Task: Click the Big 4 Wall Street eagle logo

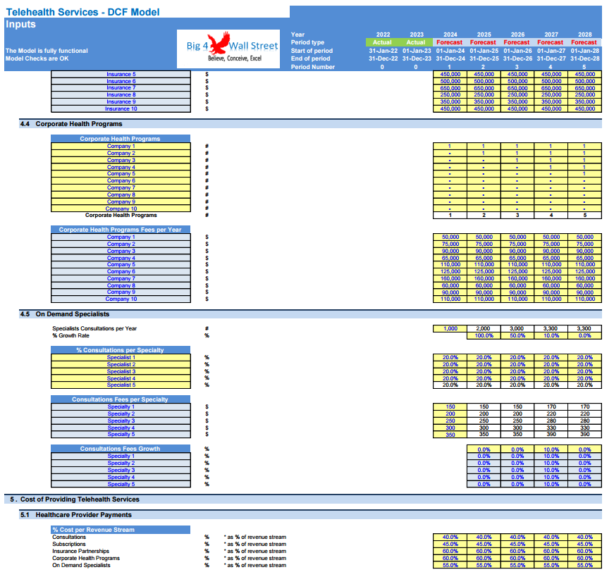Action: (x=228, y=49)
